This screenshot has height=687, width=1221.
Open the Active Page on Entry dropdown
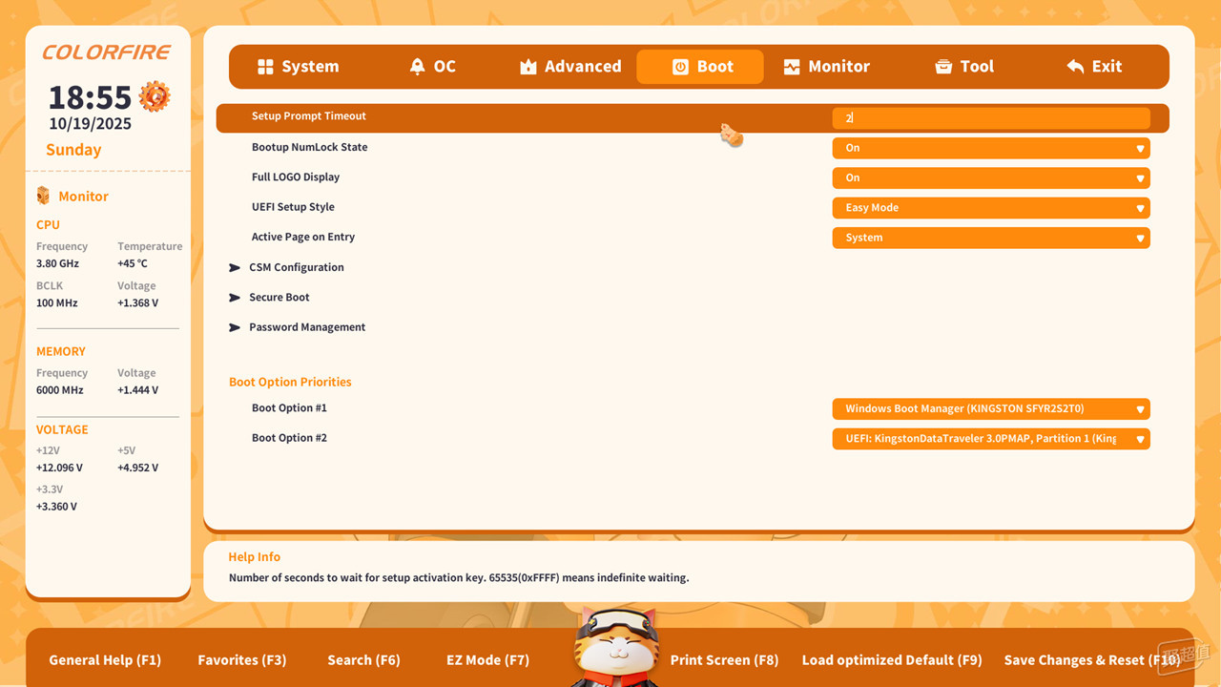[x=990, y=238]
